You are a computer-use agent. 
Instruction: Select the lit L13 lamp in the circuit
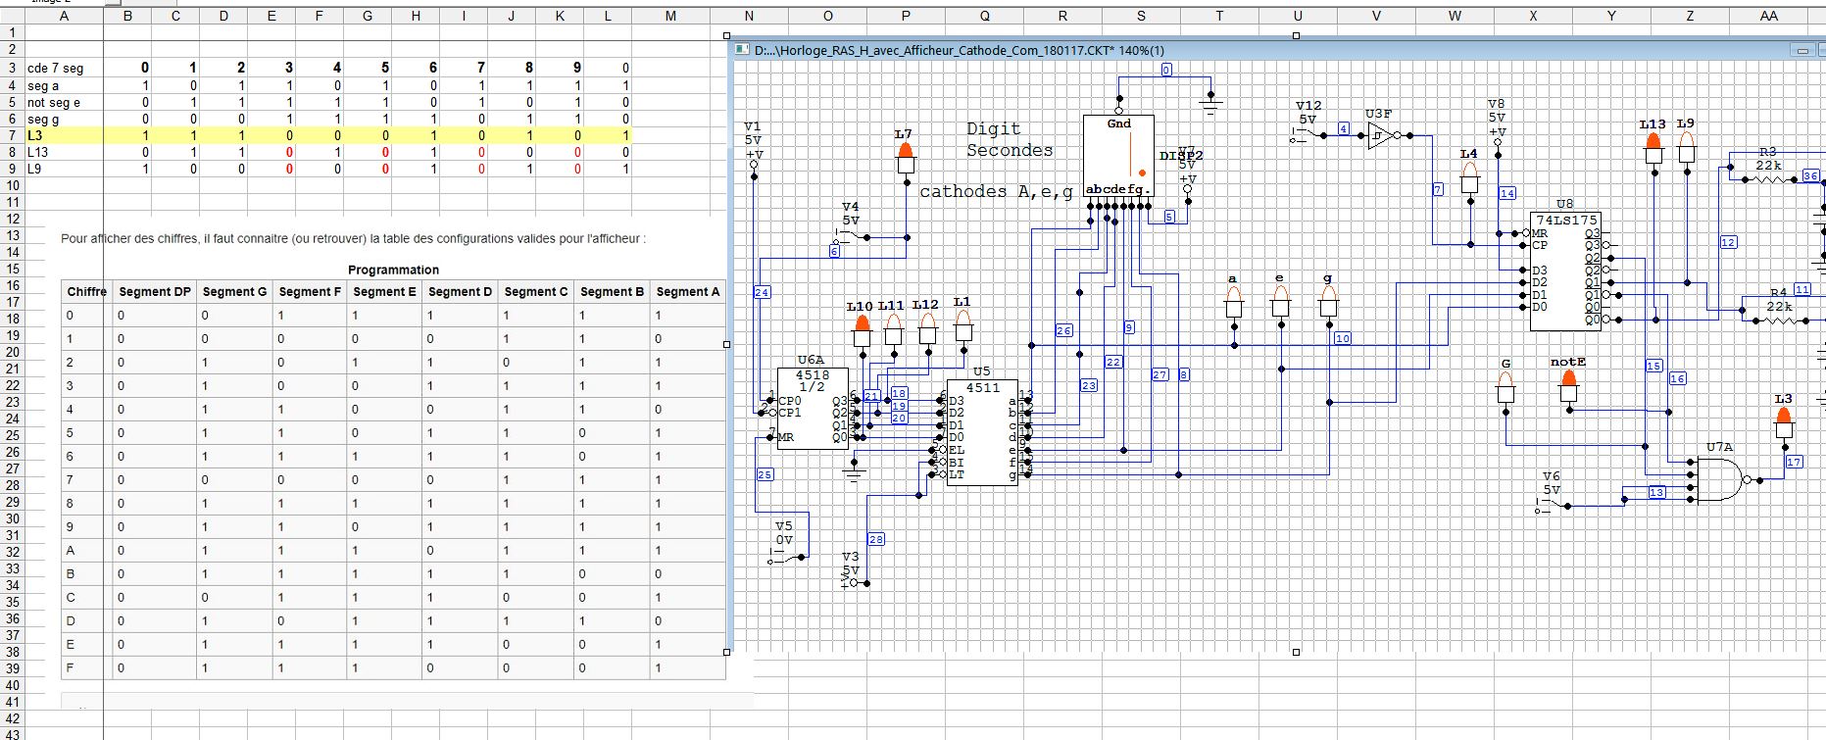click(1653, 149)
